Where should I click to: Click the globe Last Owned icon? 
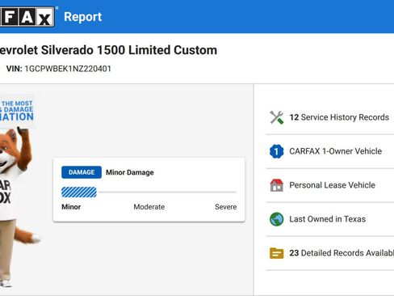pyautogui.click(x=277, y=219)
